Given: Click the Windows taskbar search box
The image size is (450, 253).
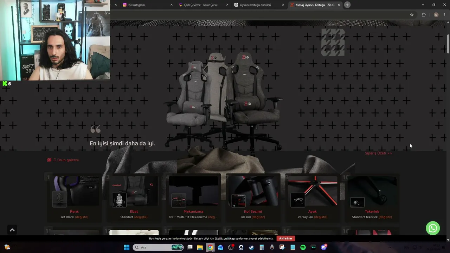Looking at the screenshot, I should [158, 247].
